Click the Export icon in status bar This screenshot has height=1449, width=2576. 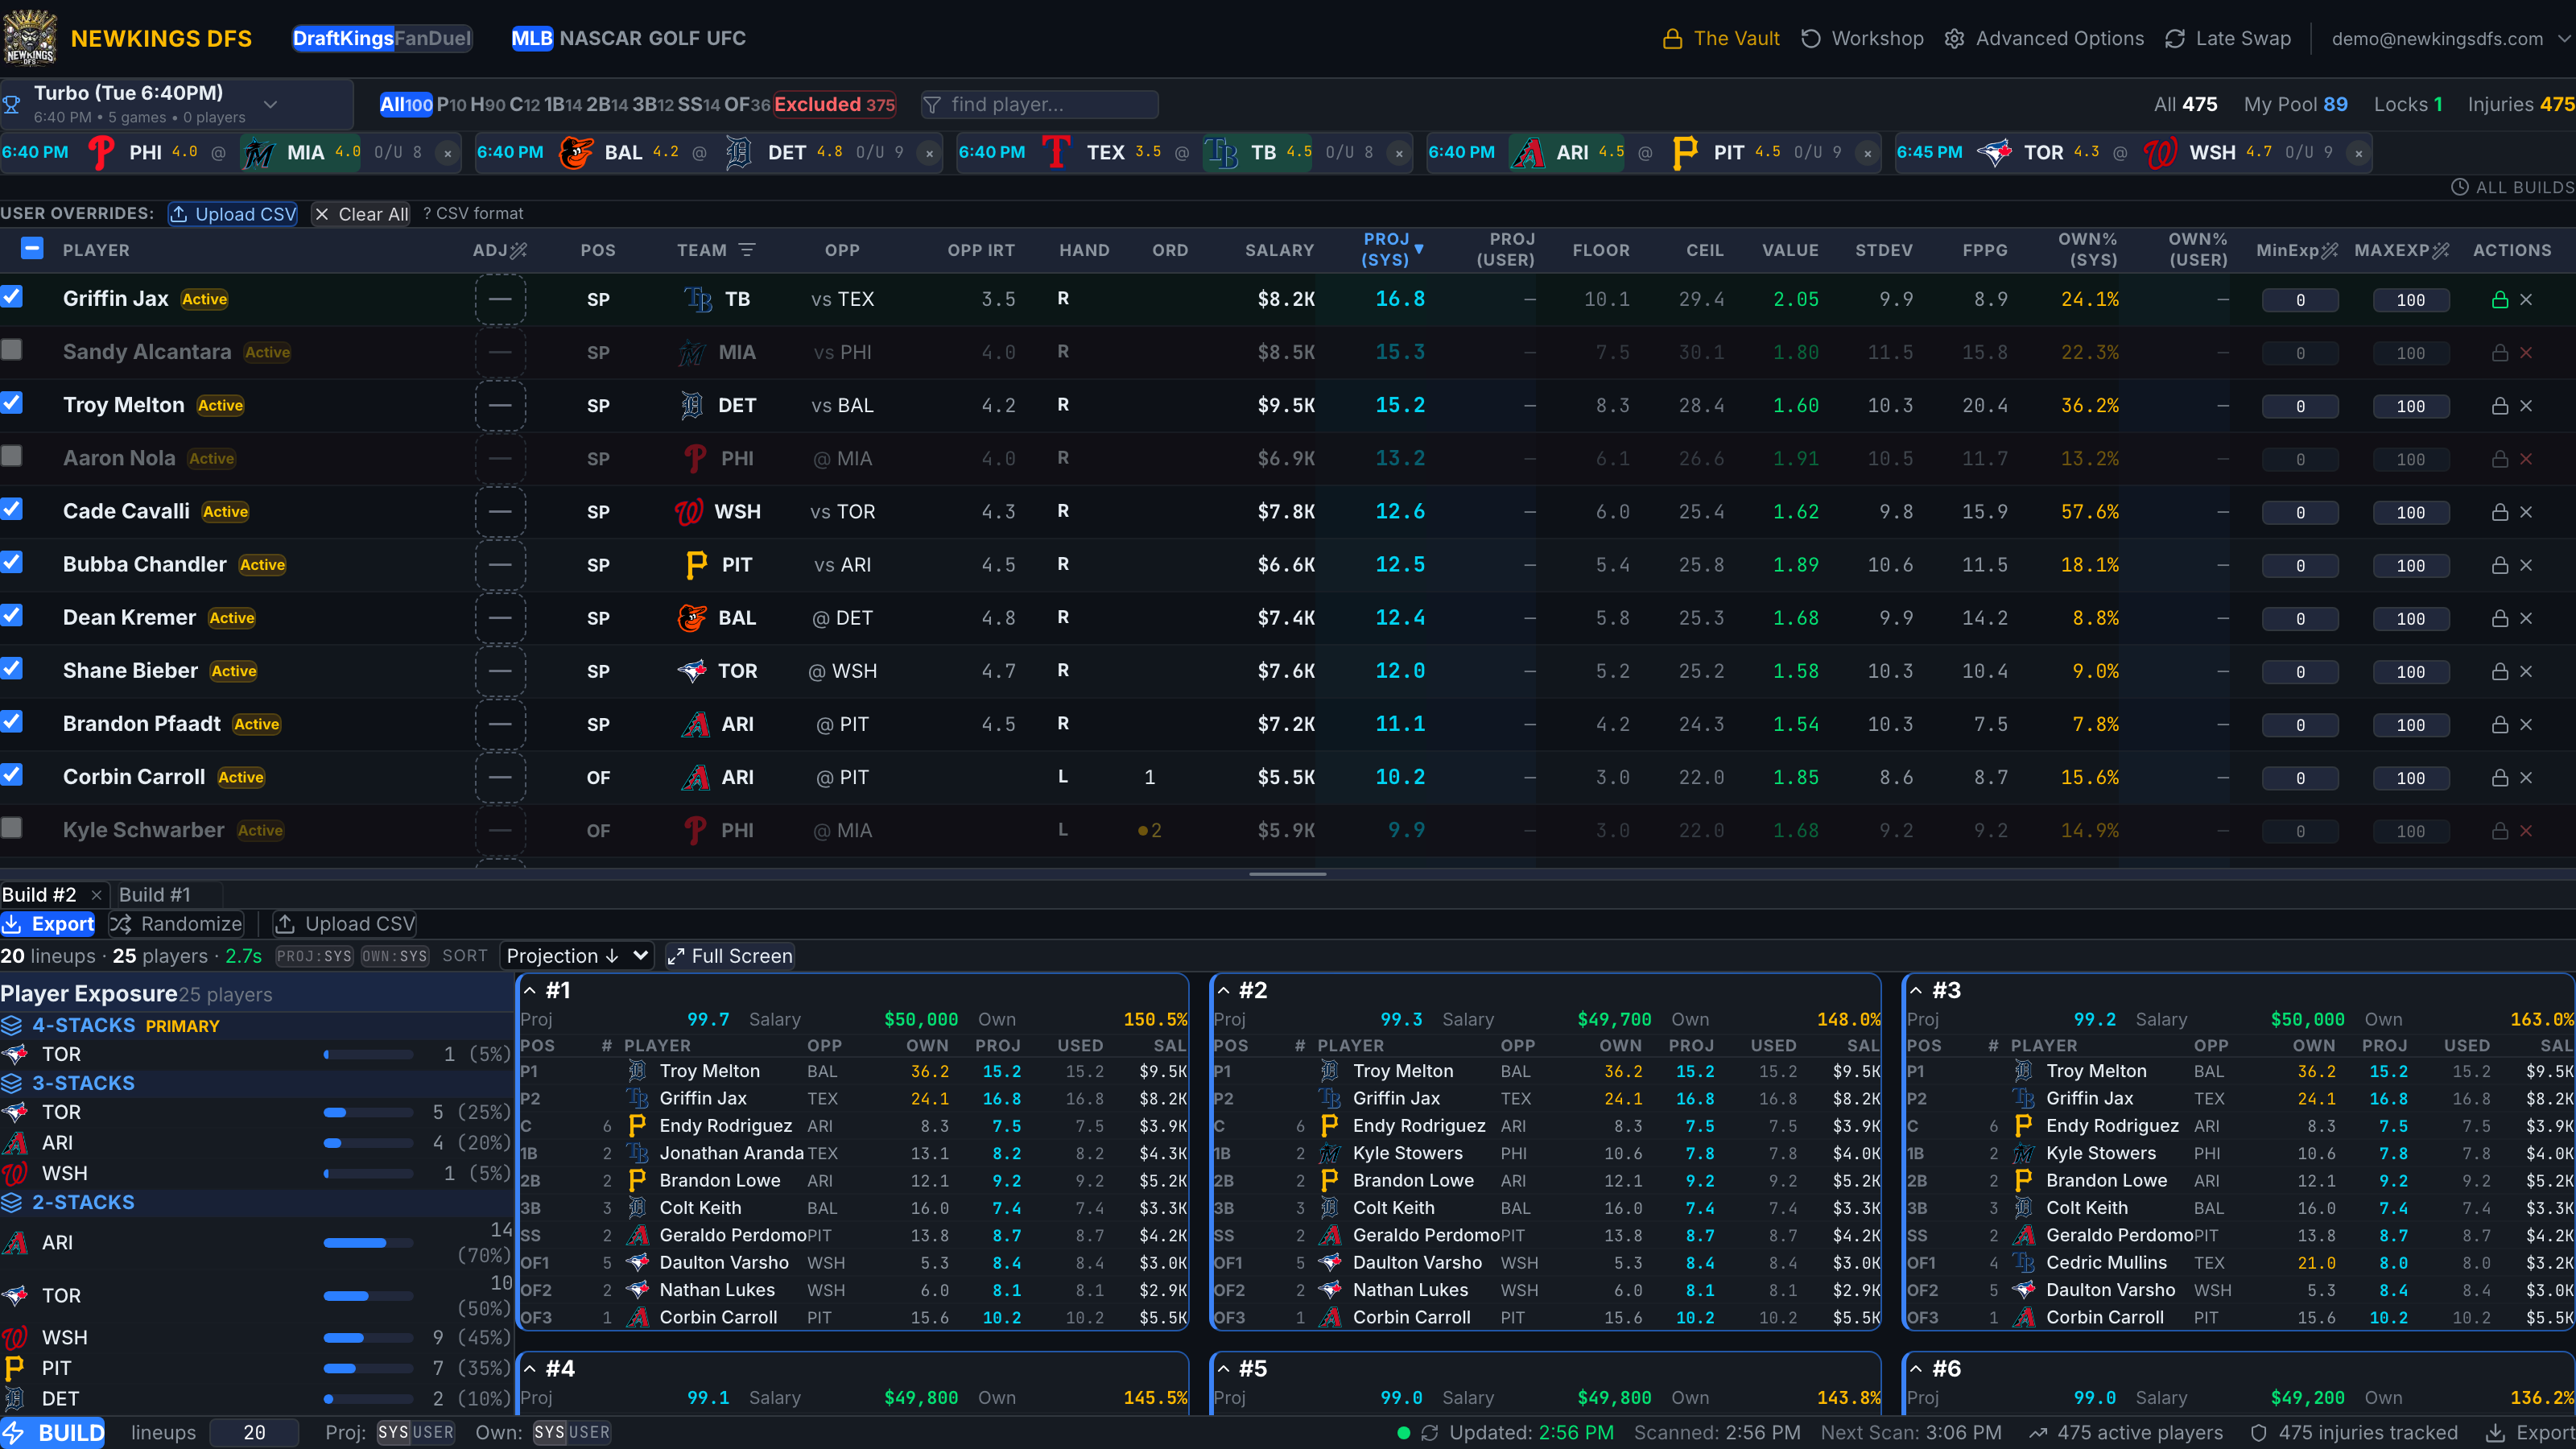tap(2496, 1433)
